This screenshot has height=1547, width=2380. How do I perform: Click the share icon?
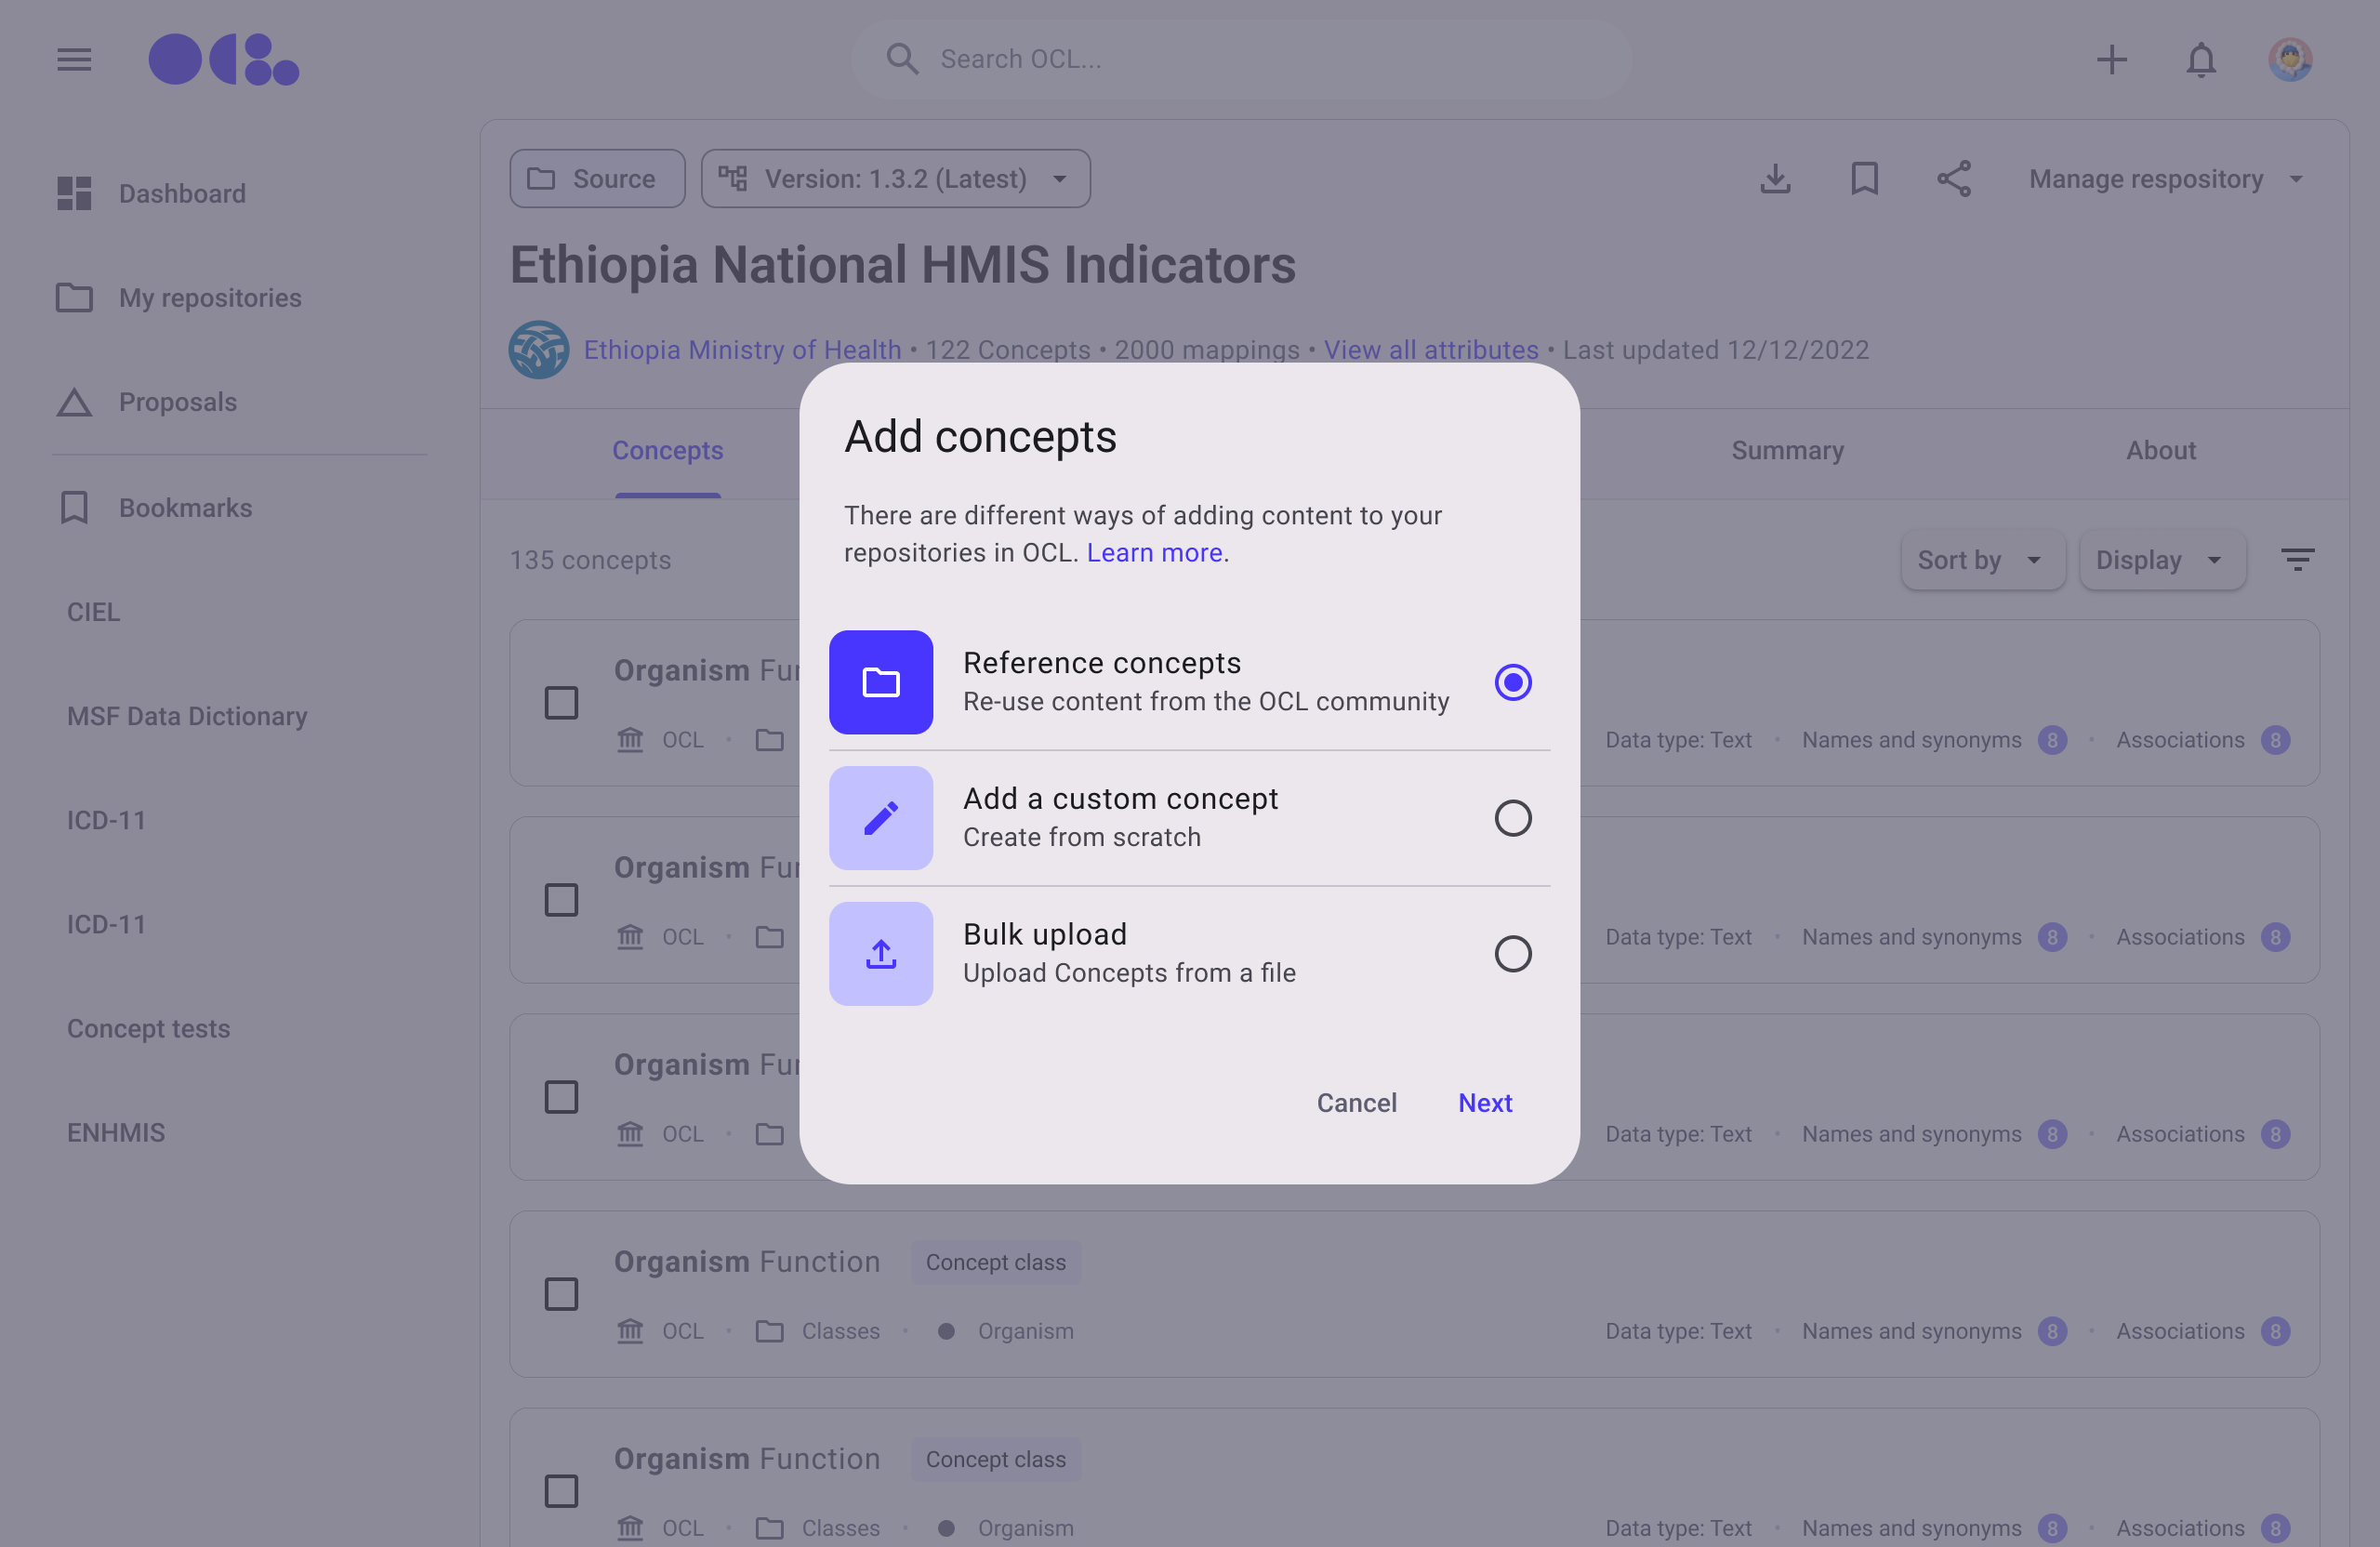[1953, 179]
